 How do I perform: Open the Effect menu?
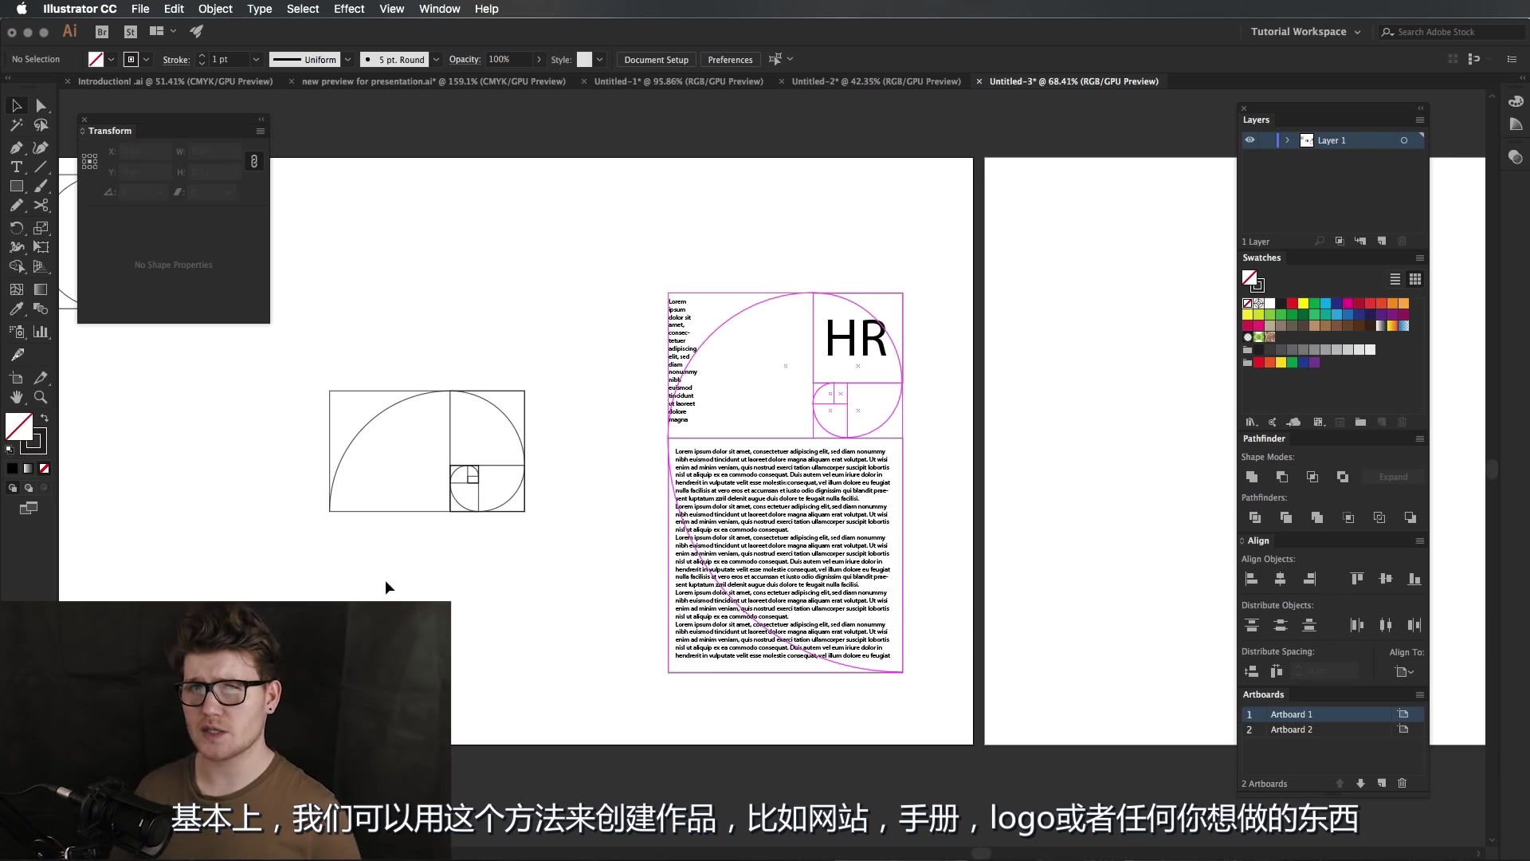(348, 9)
